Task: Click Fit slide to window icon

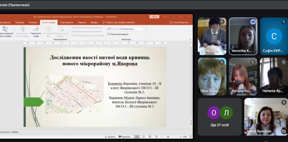Action: (x=190, y=137)
